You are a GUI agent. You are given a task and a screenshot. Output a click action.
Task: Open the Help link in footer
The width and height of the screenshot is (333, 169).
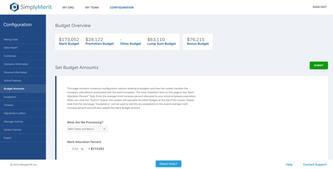(x=289, y=164)
